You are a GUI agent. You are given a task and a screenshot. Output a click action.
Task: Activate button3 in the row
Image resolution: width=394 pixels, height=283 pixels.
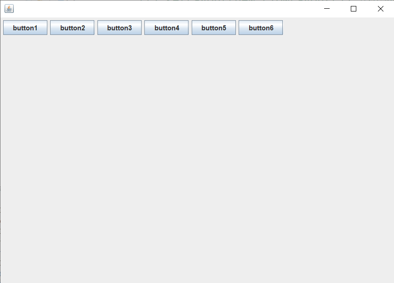tap(120, 28)
